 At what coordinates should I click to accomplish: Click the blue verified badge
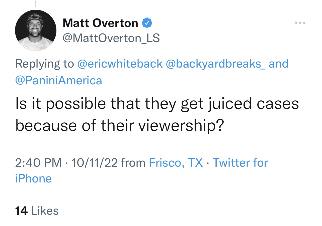(147, 23)
